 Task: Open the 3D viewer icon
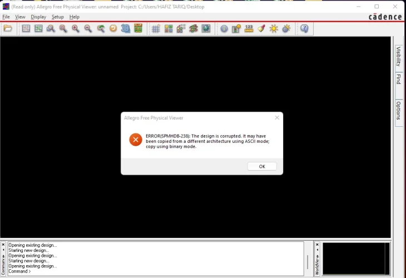tap(126, 28)
